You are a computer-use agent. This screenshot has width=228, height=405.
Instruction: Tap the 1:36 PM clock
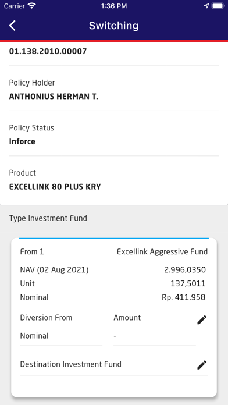[x=114, y=6]
